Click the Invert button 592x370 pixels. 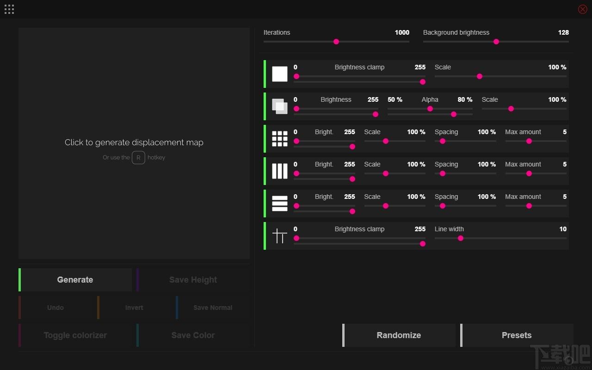point(134,308)
